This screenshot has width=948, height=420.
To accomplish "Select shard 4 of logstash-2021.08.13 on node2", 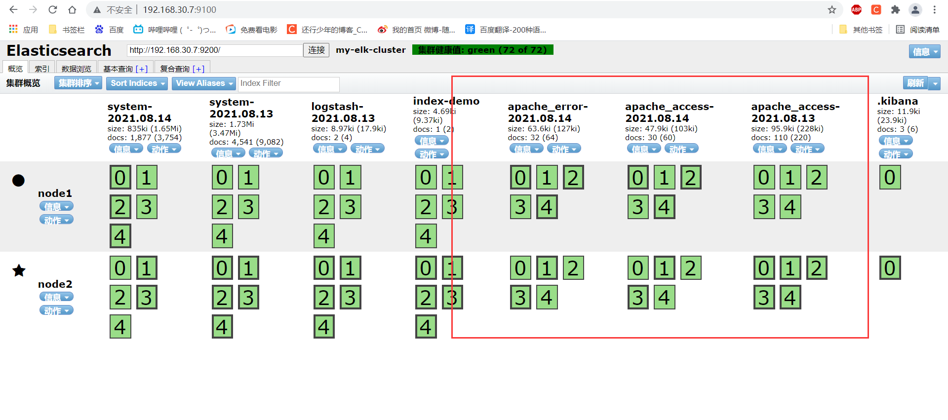I will coord(324,326).
